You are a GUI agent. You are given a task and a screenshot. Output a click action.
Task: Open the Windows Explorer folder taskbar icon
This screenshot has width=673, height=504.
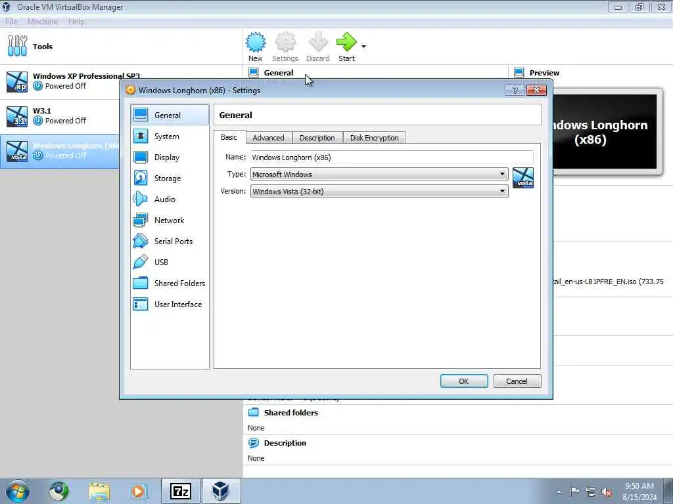(x=100, y=492)
